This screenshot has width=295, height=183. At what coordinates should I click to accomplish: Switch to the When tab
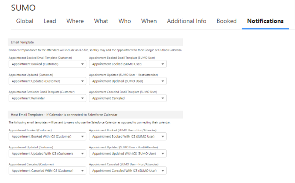click(149, 21)
